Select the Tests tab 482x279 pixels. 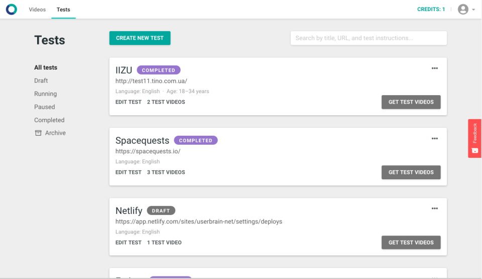(63, 10)
